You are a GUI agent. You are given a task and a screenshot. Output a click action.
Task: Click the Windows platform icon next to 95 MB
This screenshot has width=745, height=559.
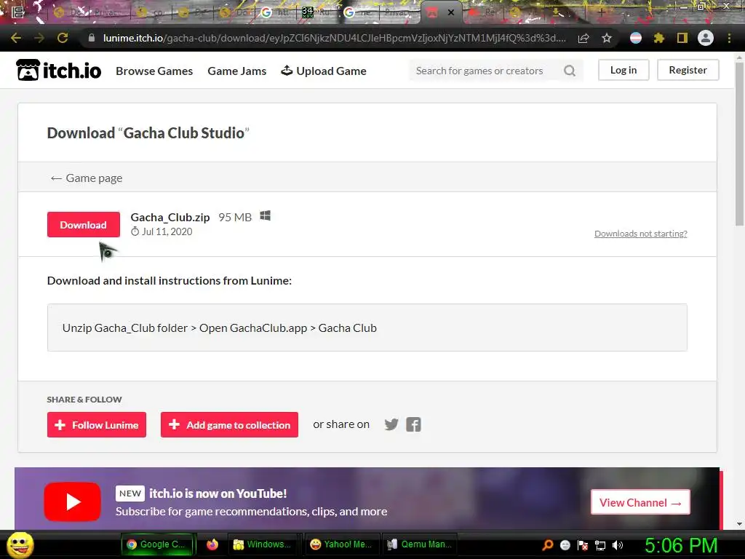tap(265, 216)
